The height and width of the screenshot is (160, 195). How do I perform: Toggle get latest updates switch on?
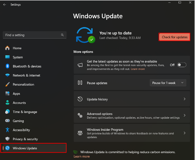(x=182, y=65)
